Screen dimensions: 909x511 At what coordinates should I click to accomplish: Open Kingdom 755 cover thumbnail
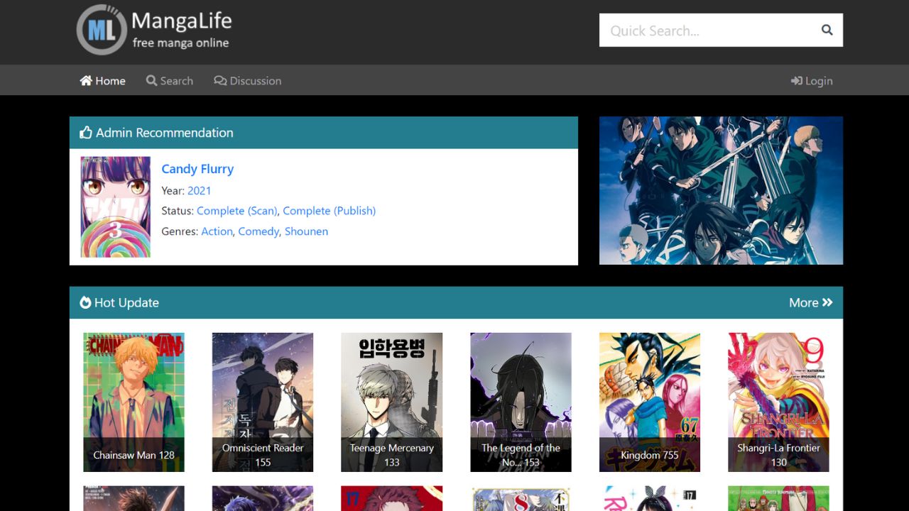649,402
